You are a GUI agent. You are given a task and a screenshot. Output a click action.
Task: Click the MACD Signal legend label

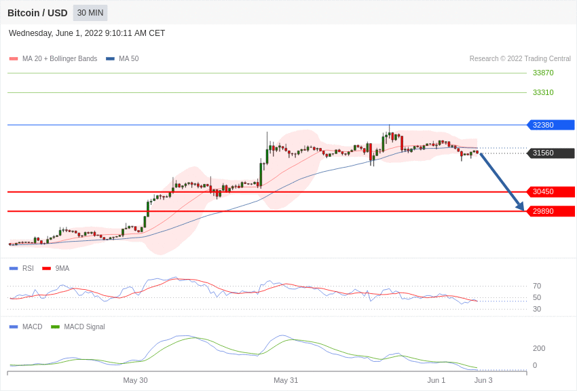pyautogui.click(x=84, y=327)
